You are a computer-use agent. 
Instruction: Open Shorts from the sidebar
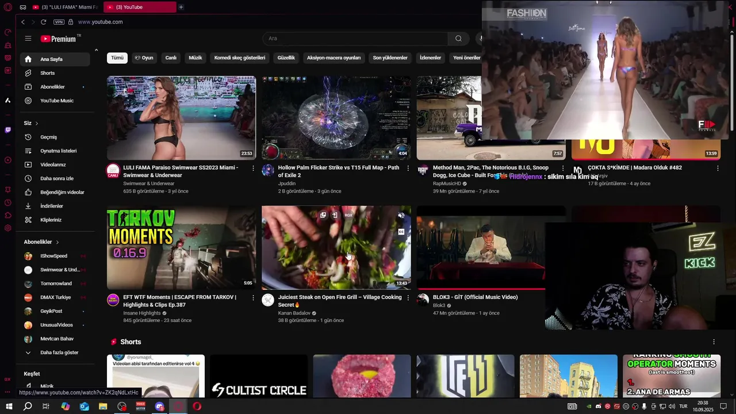[55, 73]
